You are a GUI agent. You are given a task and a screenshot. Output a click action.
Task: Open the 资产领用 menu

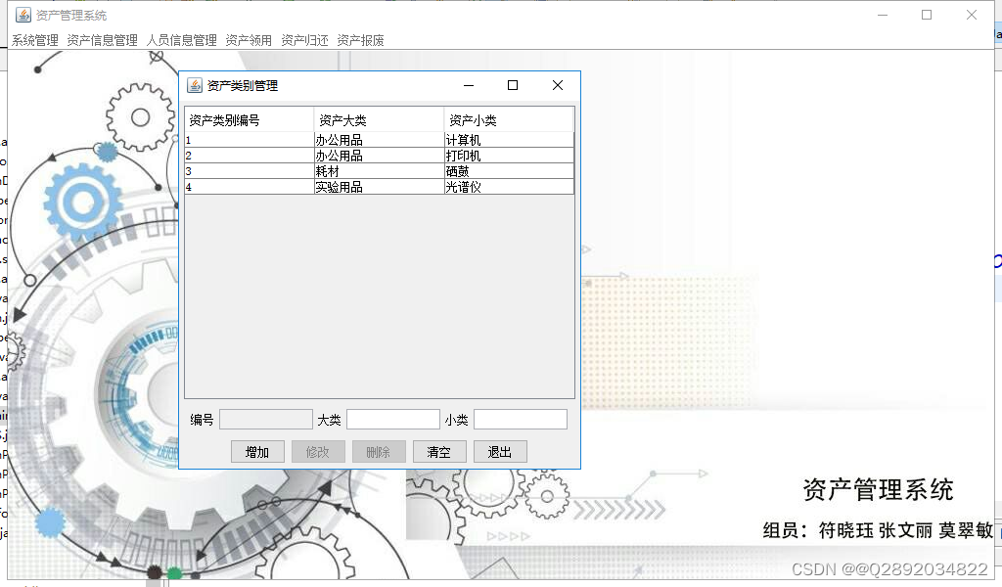[x=249, y=40]
